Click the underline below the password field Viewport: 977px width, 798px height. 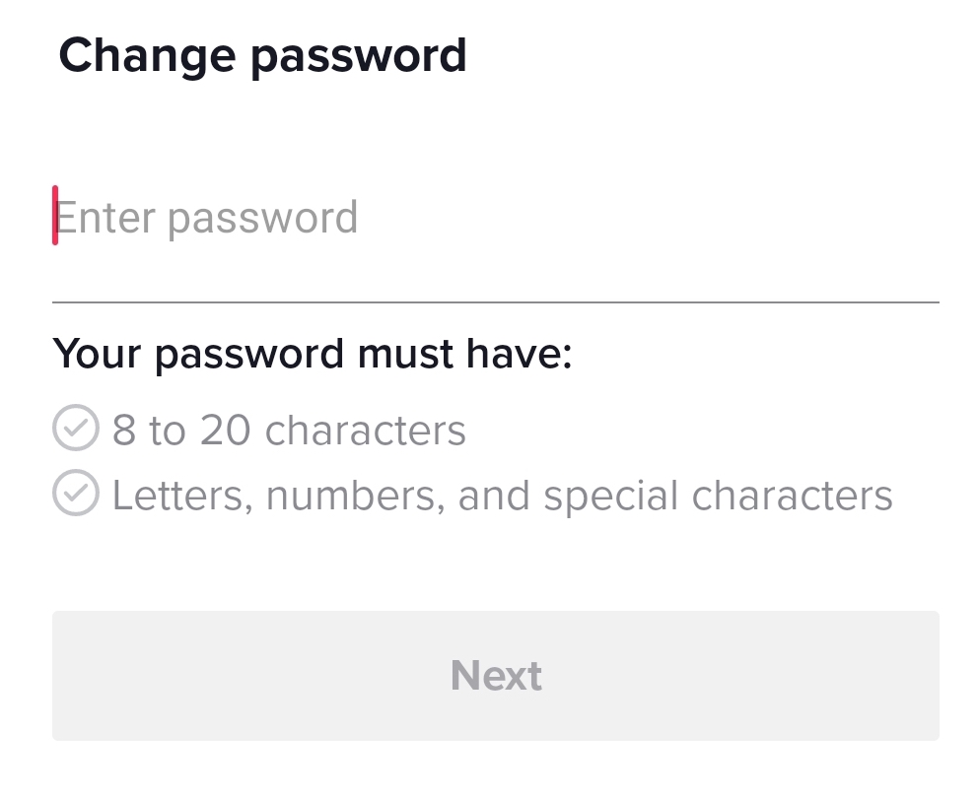click(495, 301)
